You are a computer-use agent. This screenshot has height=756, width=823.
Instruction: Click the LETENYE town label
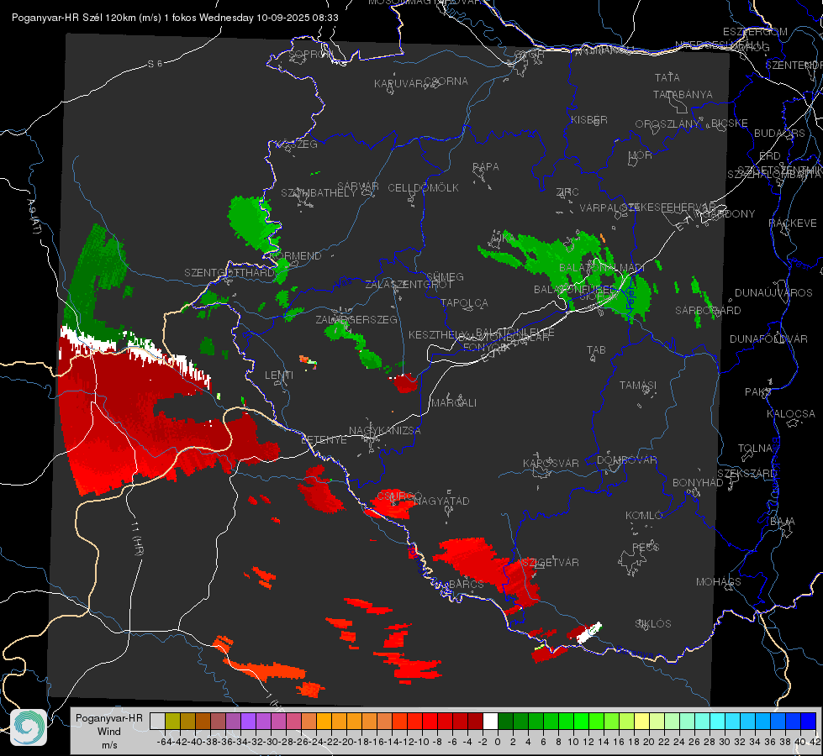pyautogui.click(x=324, y=439)
